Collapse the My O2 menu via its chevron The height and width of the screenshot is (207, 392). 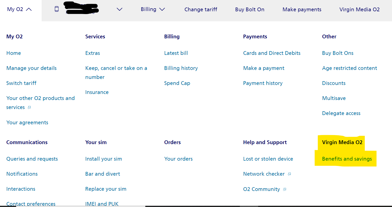click(29, 9)
